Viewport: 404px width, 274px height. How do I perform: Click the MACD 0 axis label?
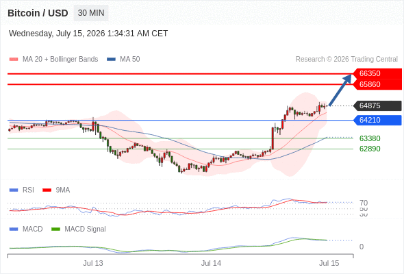coord(362,247)
